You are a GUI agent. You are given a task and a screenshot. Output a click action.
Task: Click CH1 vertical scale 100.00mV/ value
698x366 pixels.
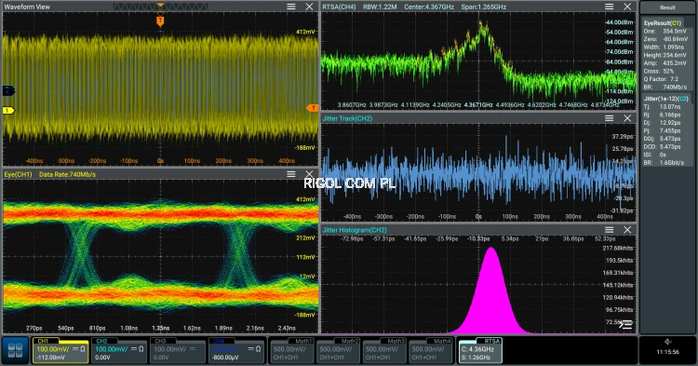pos(54,349)
